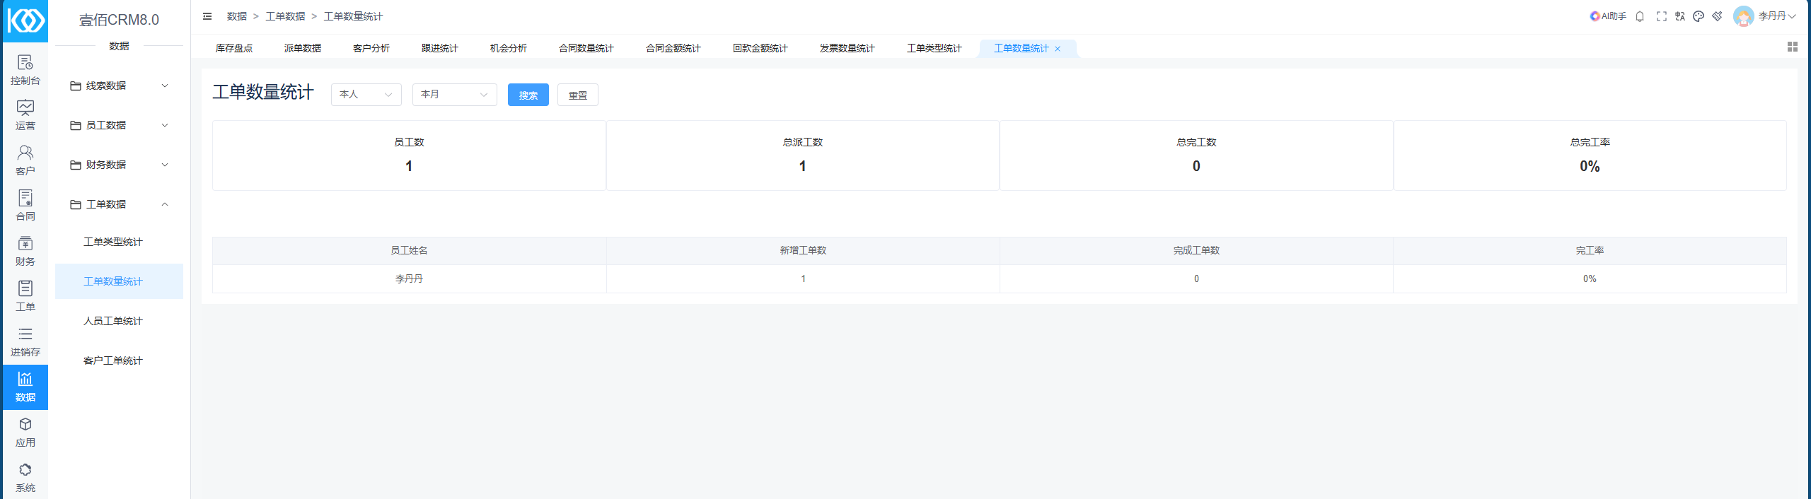Click the user avatar picture
The image size is (1811, 499).
click(x=1743, y=16)
